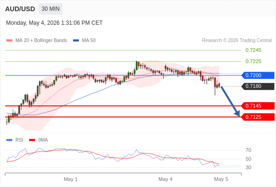Click the May 5 date axis label

[x=221, y=179]
